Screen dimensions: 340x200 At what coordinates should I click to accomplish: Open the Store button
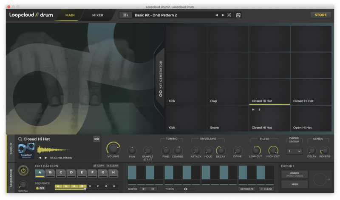point(320,15)
